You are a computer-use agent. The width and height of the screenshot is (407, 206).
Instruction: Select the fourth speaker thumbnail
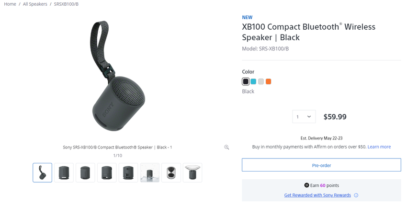pos(107,172)
